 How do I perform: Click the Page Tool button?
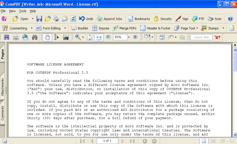tap(184, 28)
